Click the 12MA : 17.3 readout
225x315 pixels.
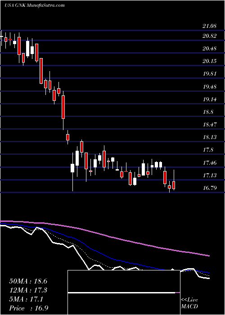tap(28, 290)
